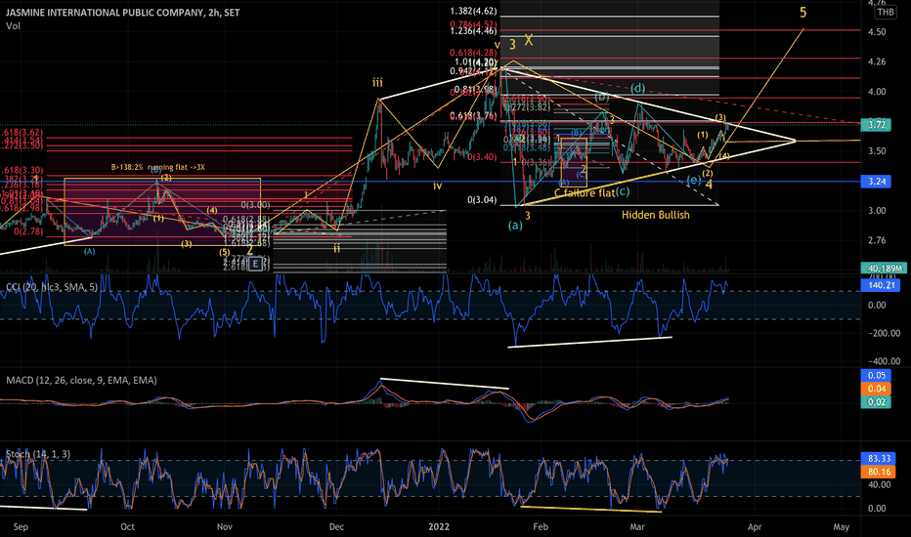Click the orange MACD signal label 0.04
This screenshot has width=911, height=537.
click(876, 389)
